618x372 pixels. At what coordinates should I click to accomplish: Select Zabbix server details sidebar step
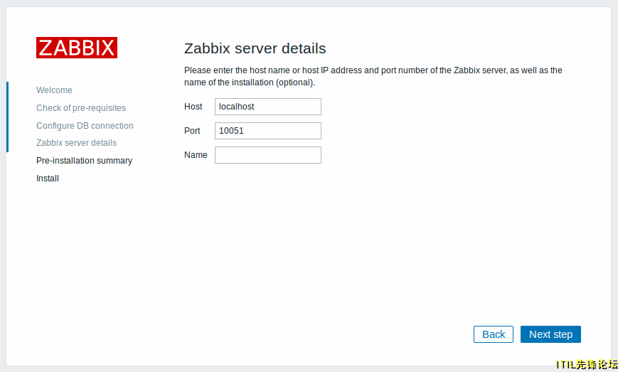[77, 143]
